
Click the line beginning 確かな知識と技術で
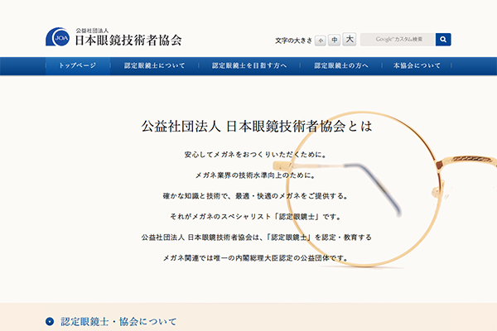255,196
